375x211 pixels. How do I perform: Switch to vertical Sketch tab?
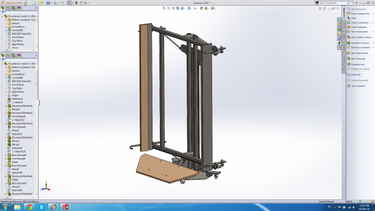coord(344,37)
